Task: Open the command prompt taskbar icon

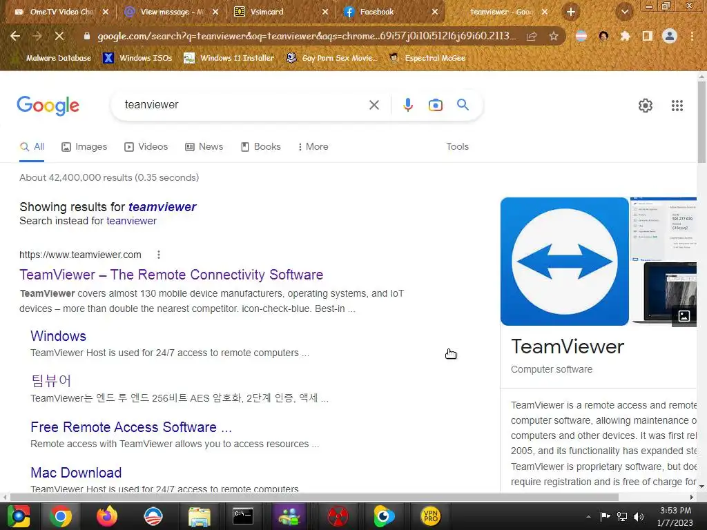Action: [x=243, y=516]
